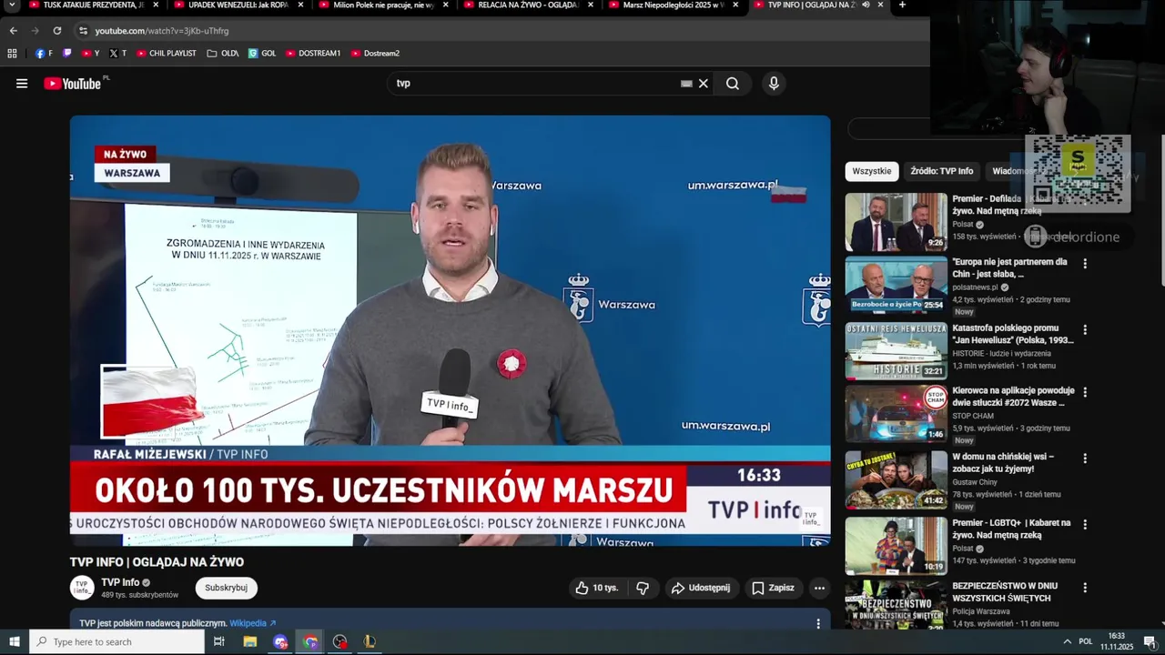The height and width of the screenshot is (655, 1165).
Task: Open options menu on the Wikipedia info panel
Action: tap(817, 623)
